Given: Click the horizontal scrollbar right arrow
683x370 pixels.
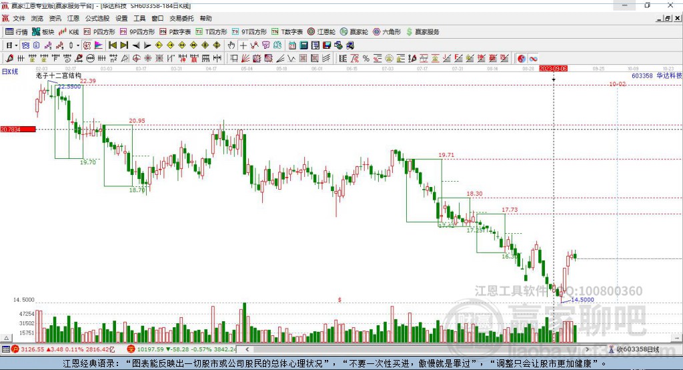Looking at the screenshot, I should (587, 349).
